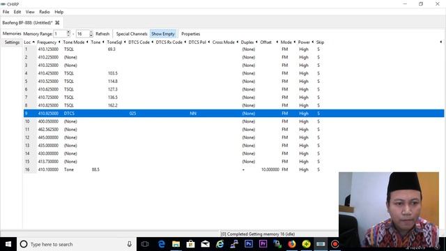446x251 pixels.
Task: Sort by the ToneSql column header
Action: [x=114, y=42]
